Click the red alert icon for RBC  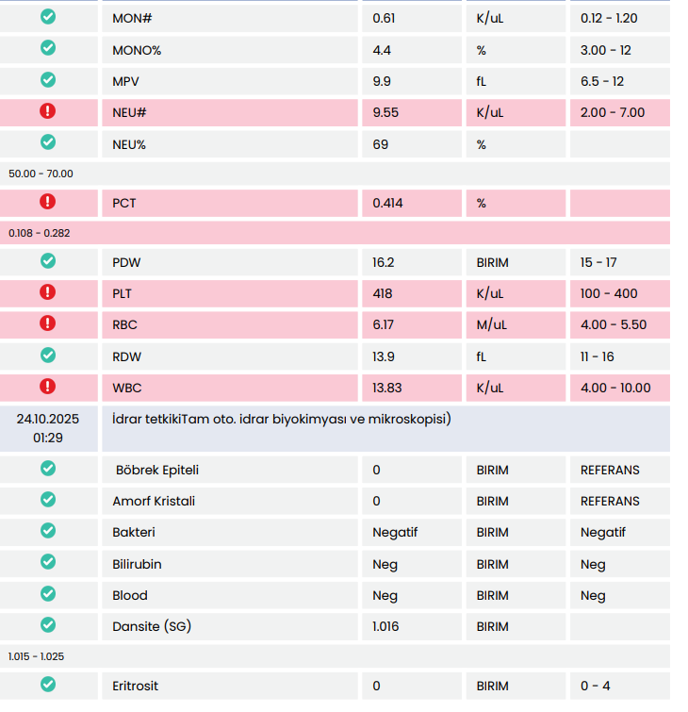(48, 323)
